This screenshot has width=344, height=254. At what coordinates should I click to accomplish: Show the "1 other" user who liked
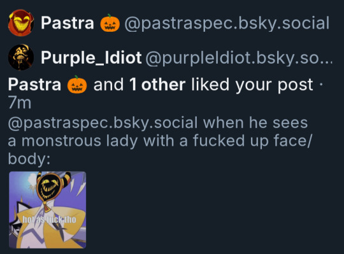point(157,85)
